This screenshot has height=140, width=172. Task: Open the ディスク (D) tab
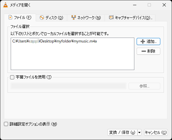click(x=51, y=17)
